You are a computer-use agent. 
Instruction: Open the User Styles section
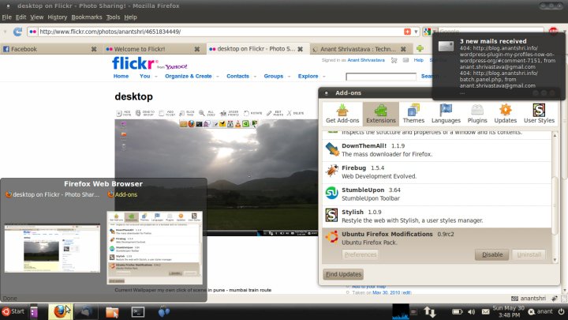click(x=540, y=114)
